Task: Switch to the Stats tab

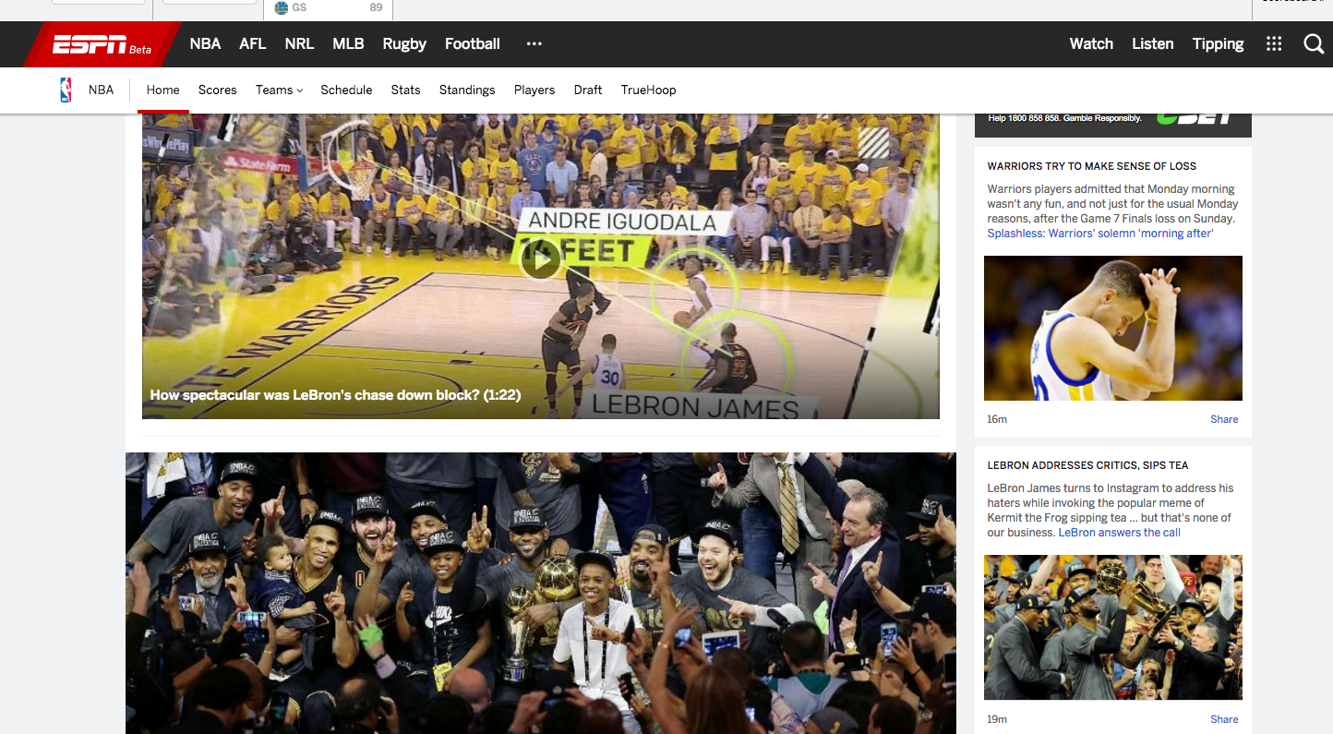Action: [405, 90]
